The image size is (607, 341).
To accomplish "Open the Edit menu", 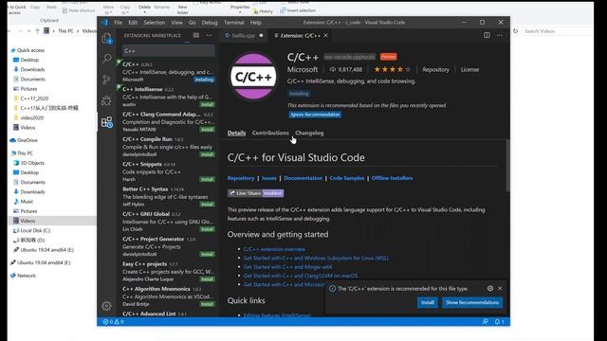I will [133, 23].
